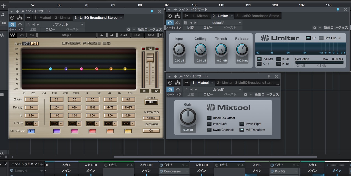Enable Soft Clip on Limiter

point(321,38)
